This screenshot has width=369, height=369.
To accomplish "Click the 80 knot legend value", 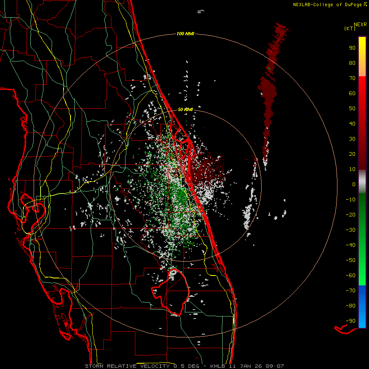I will tap(352, 63).
